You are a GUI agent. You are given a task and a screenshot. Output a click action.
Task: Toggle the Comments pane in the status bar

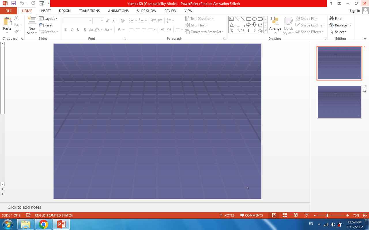point(252,215)
